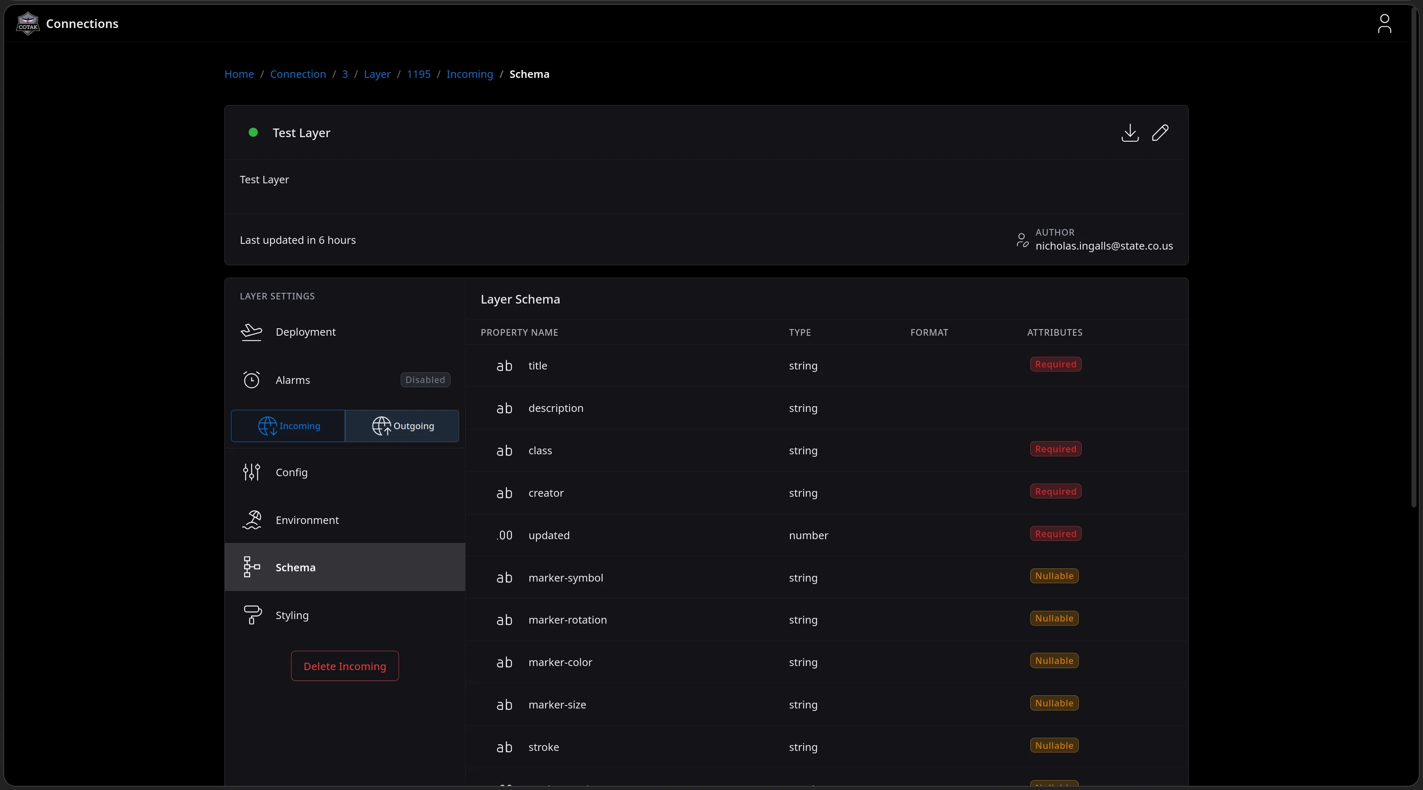Select the 'stroke' property name

[544, 747]
